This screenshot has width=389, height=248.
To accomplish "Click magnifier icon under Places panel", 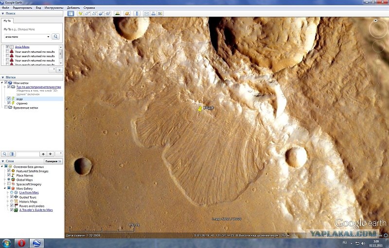I will pyautogui.click(x=4, y=154).
